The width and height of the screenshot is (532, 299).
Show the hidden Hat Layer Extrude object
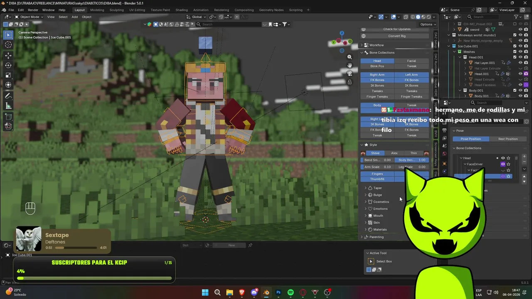[520, 68]
